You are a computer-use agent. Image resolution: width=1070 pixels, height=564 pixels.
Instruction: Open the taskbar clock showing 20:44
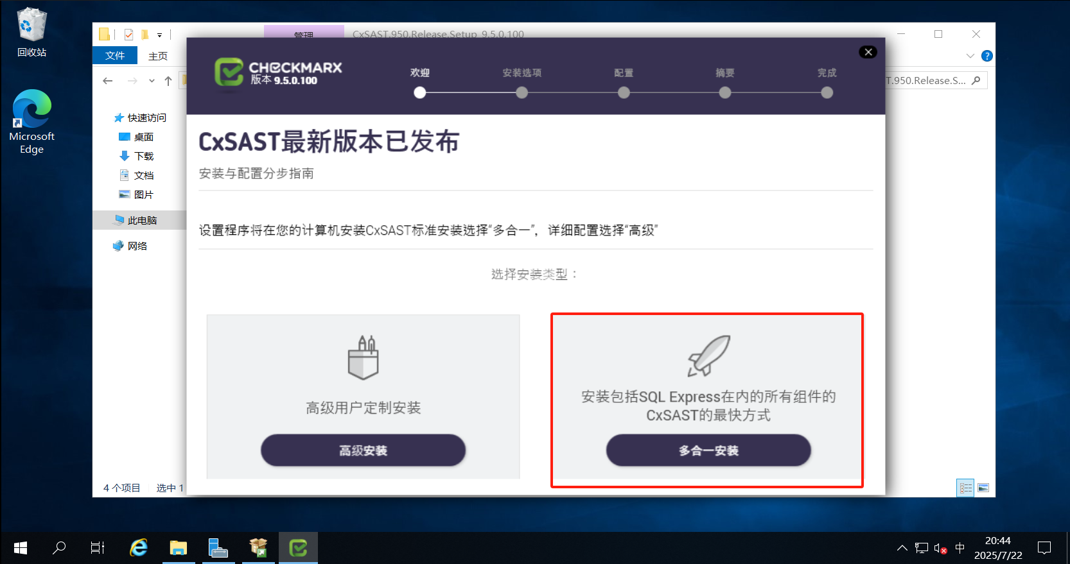[998, 548]
